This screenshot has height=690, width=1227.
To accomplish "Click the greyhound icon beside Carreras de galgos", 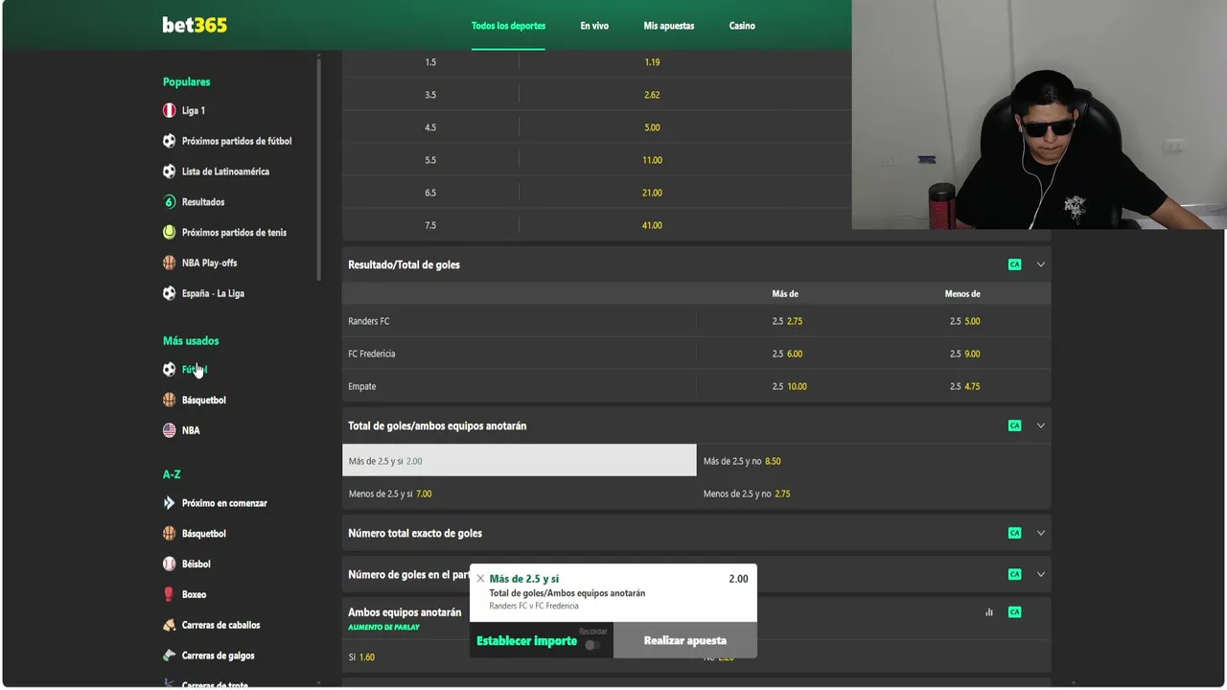I will click(x=170, y=655).
